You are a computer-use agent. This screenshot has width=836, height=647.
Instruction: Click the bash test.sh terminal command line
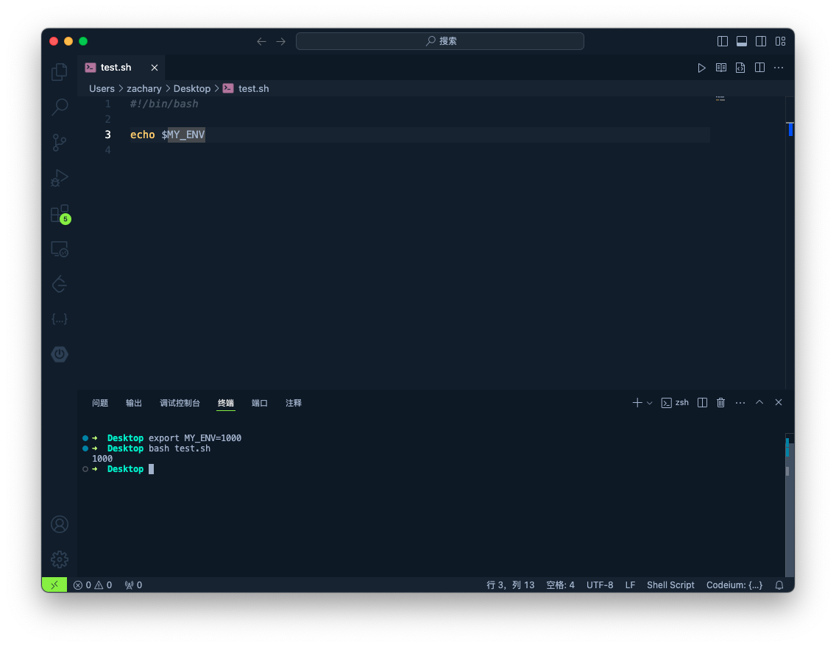[179, 449]
